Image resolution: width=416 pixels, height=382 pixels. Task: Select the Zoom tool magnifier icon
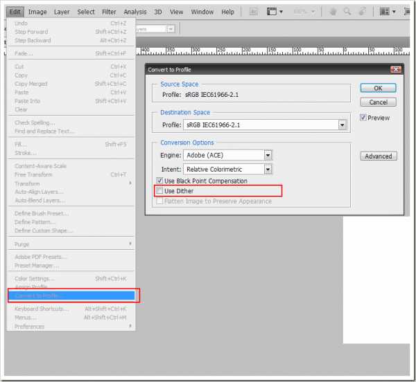347,12
